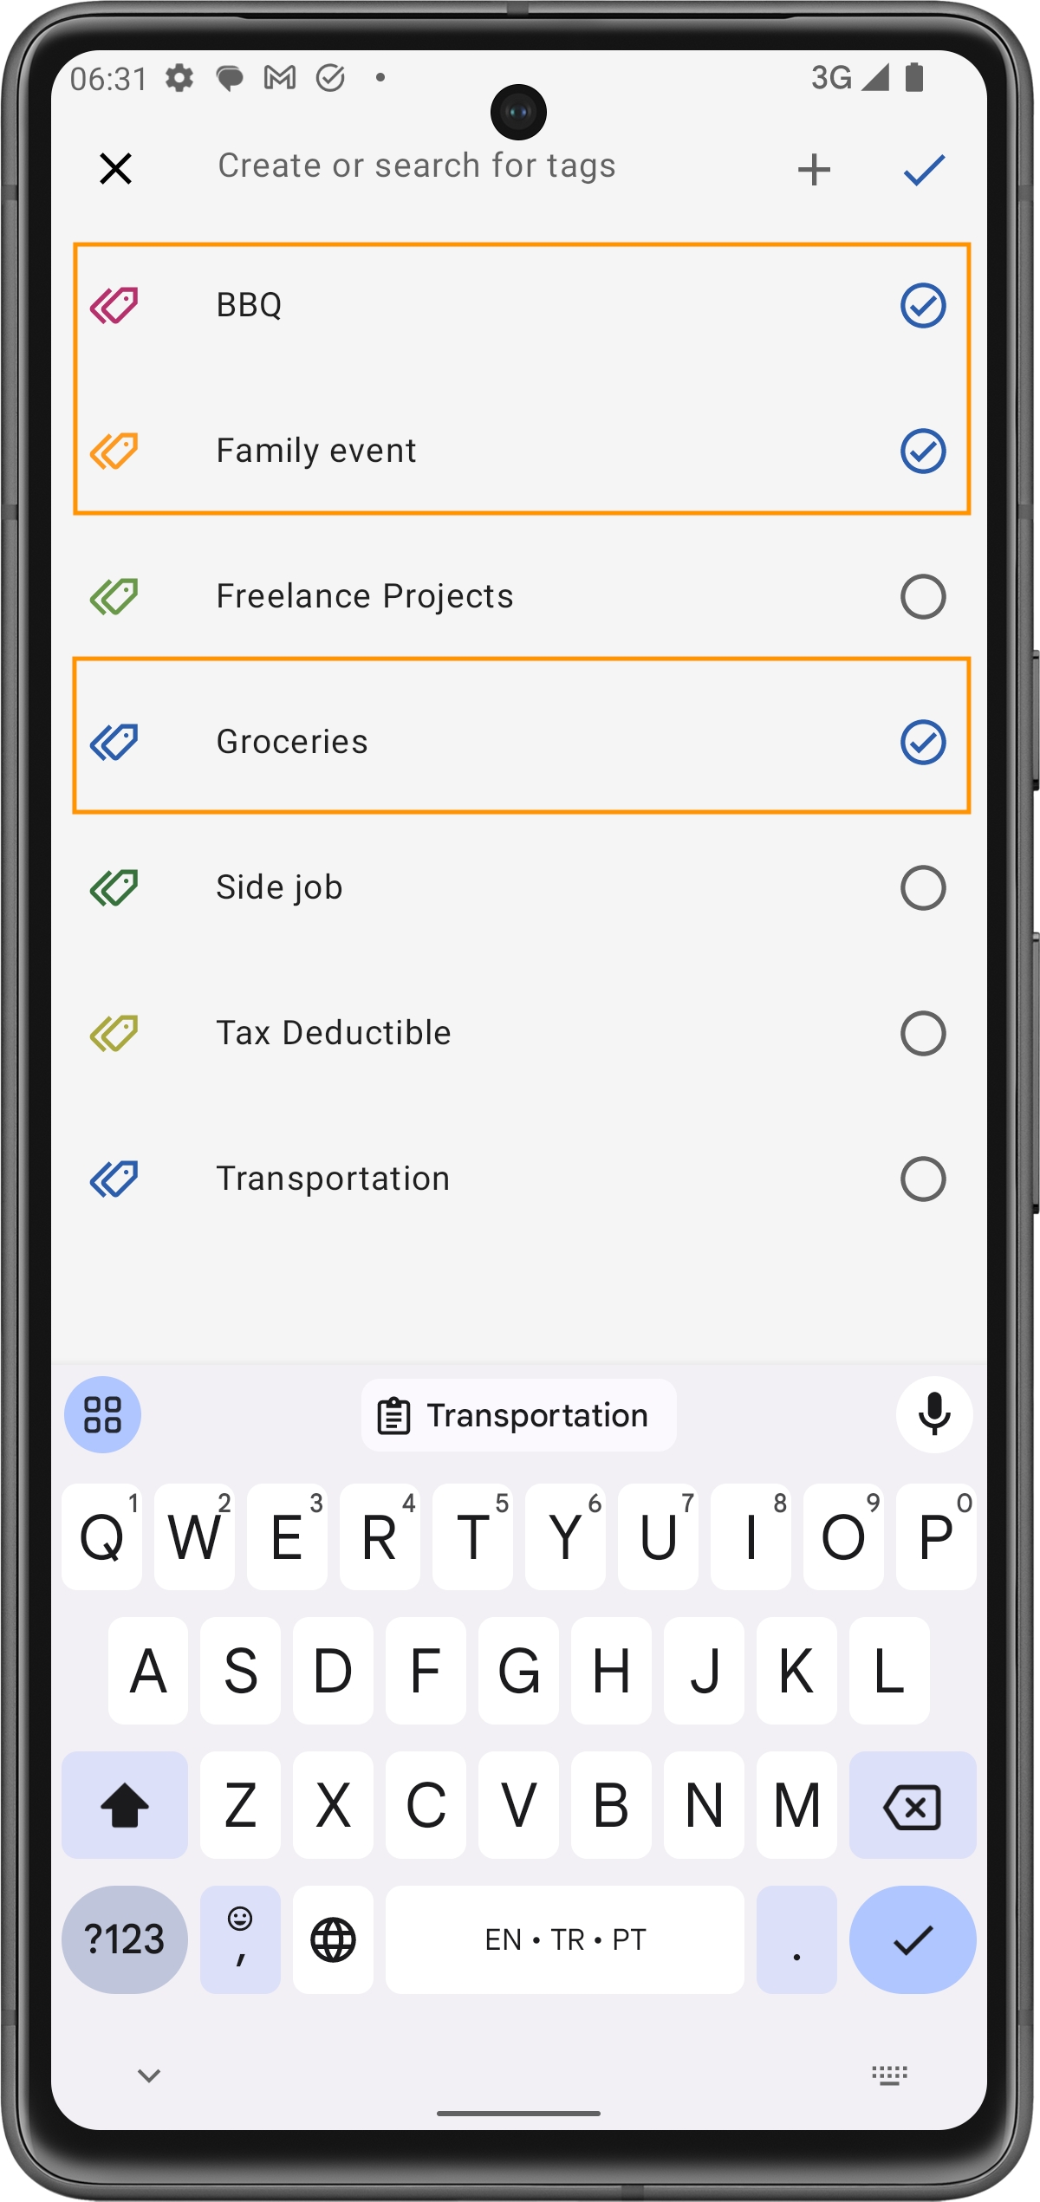This screenshot has width=1040, height=2202.
Task: Tap the Side job tag row
Action: click(520, 887)
